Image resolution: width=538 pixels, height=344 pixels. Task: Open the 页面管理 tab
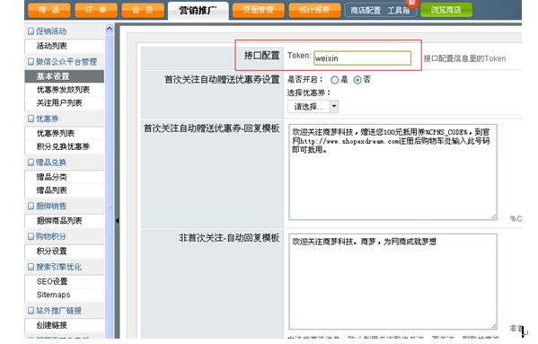(258, 10)
